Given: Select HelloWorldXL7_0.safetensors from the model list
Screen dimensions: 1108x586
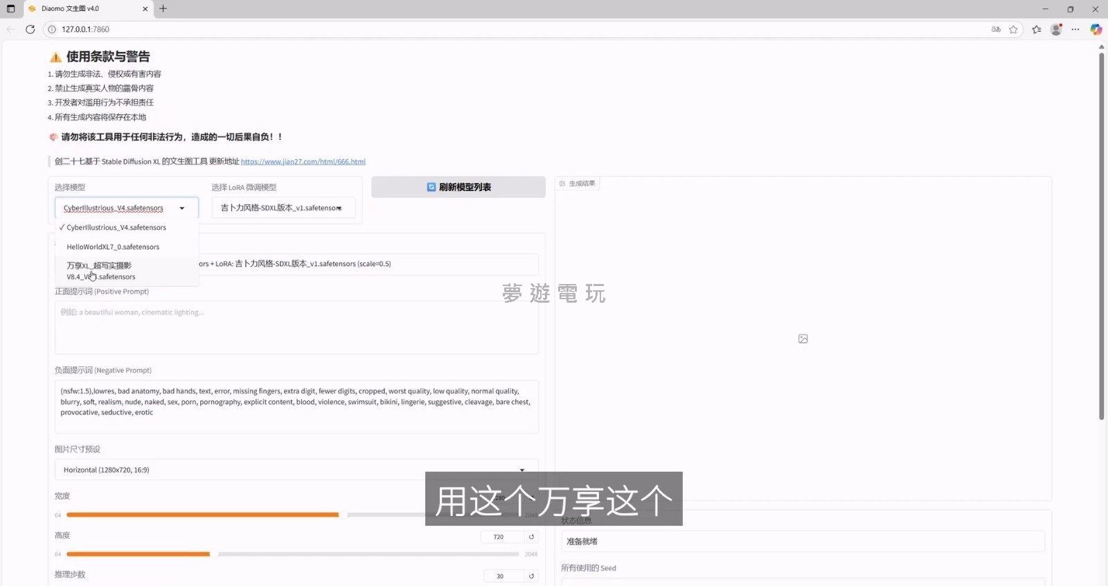Looking at the screenshot, I should click(x=113, y=247).
